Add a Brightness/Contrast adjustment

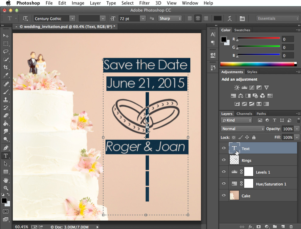coord(237,87)
